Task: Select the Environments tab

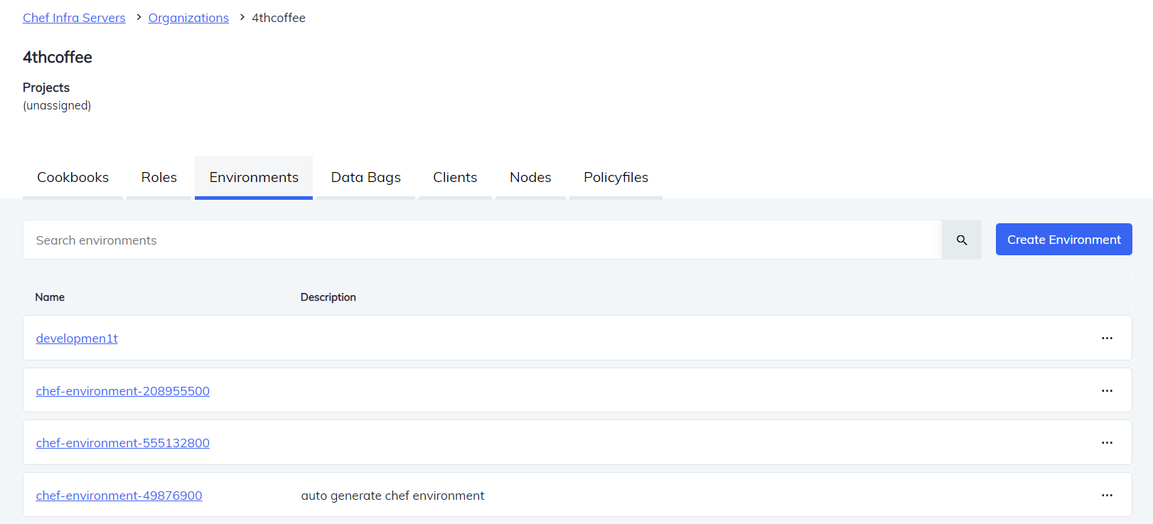Action: (254, 178)
